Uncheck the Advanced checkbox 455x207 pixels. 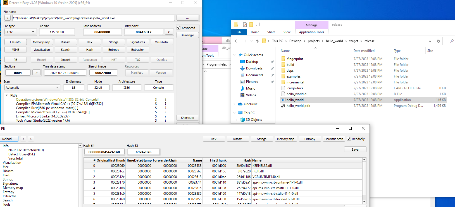coord(179,28)
